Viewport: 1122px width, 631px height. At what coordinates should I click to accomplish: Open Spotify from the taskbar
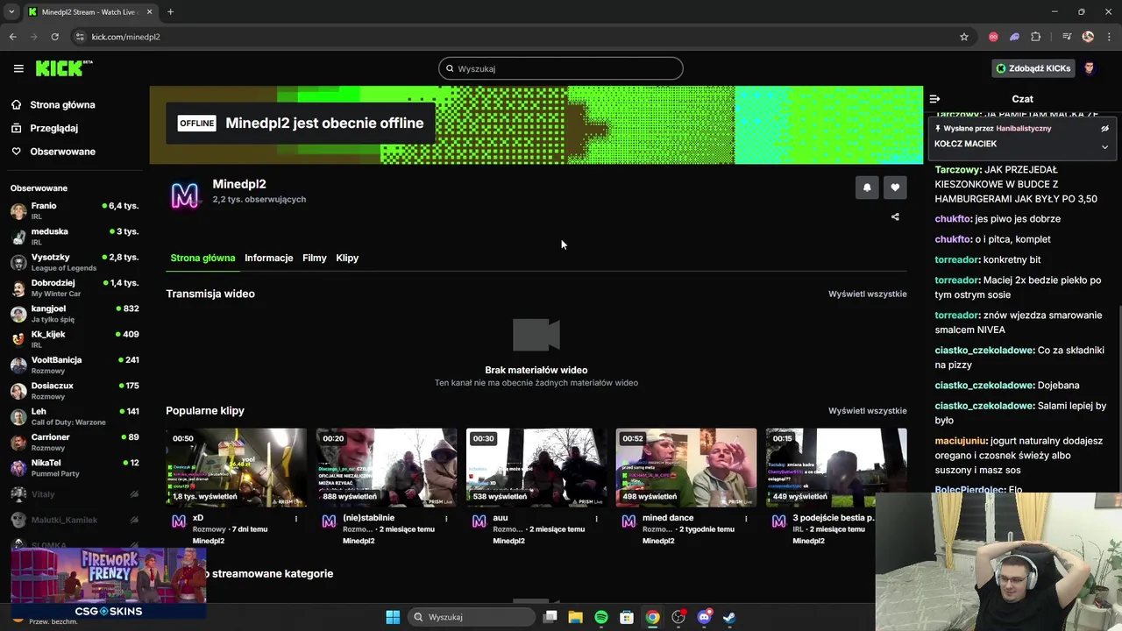click(601, 617)
